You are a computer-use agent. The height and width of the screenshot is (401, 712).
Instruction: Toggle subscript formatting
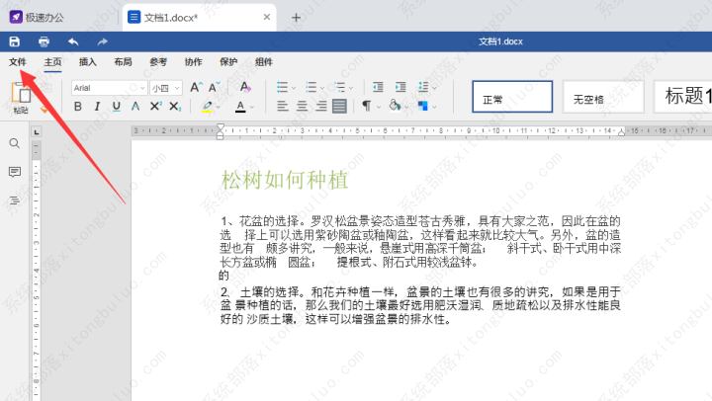[175, 106]
